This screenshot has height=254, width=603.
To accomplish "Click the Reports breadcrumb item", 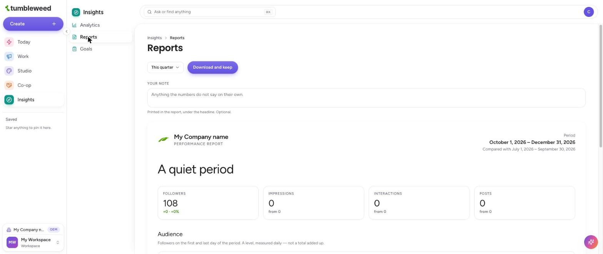I will 177,38.
